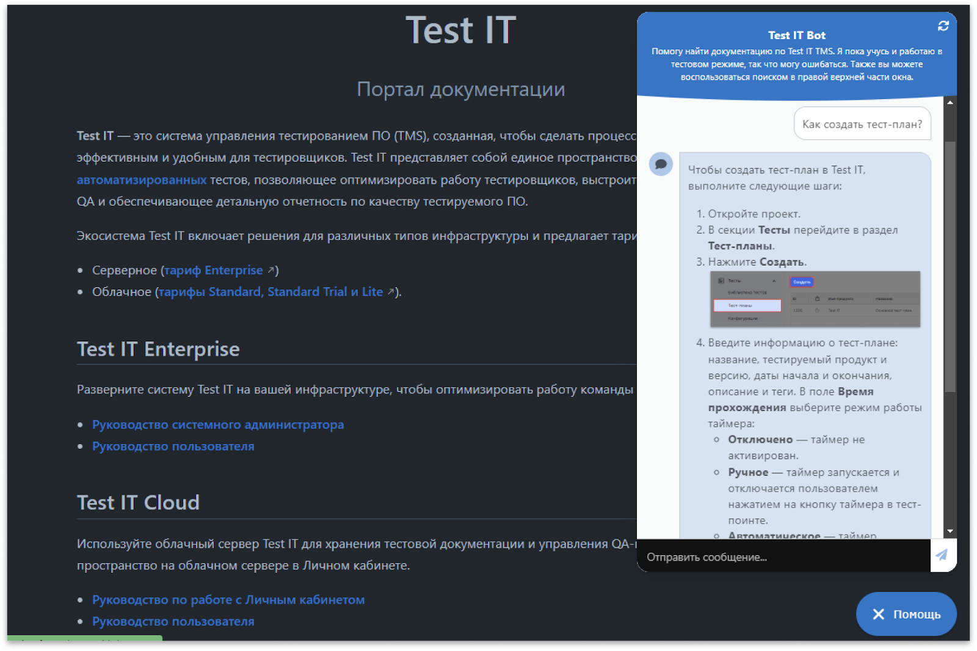Click the bot avatar speech bubble icon
The height and width of the screenshot is (651, 977).
(661, 164)
